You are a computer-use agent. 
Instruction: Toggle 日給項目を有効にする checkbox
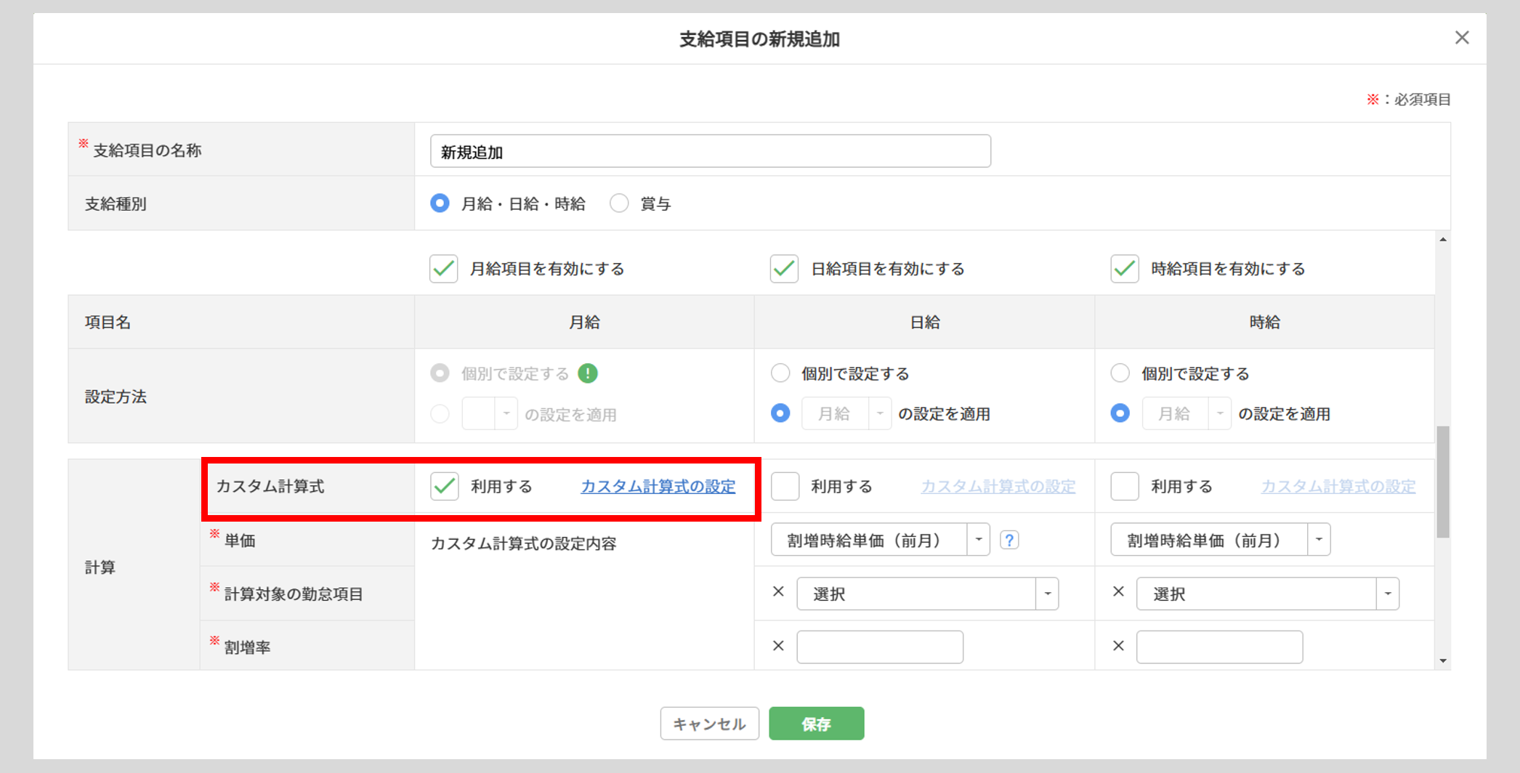[785, 269]
